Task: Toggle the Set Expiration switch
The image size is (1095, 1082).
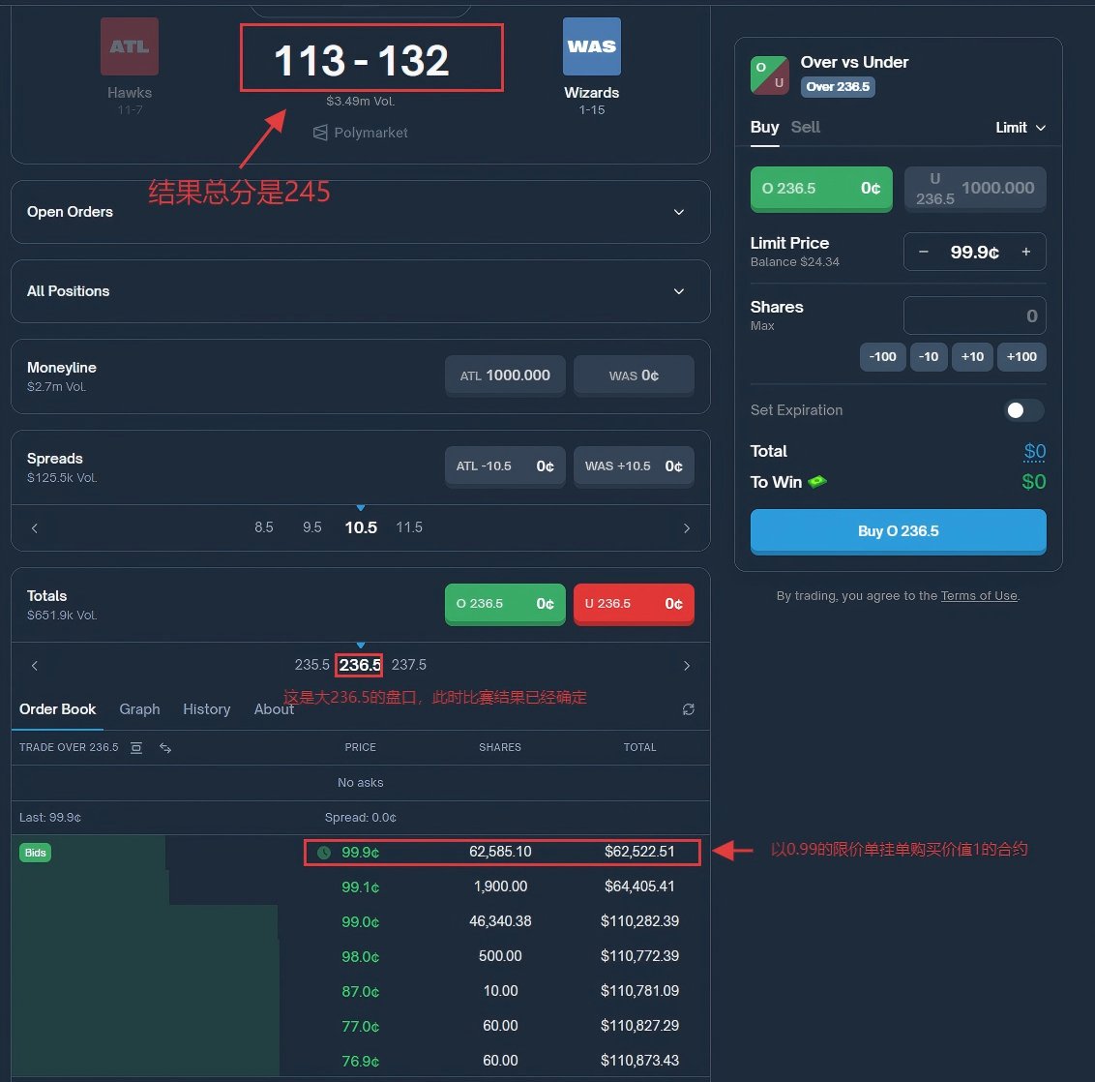Action: tap(1023, 410)
